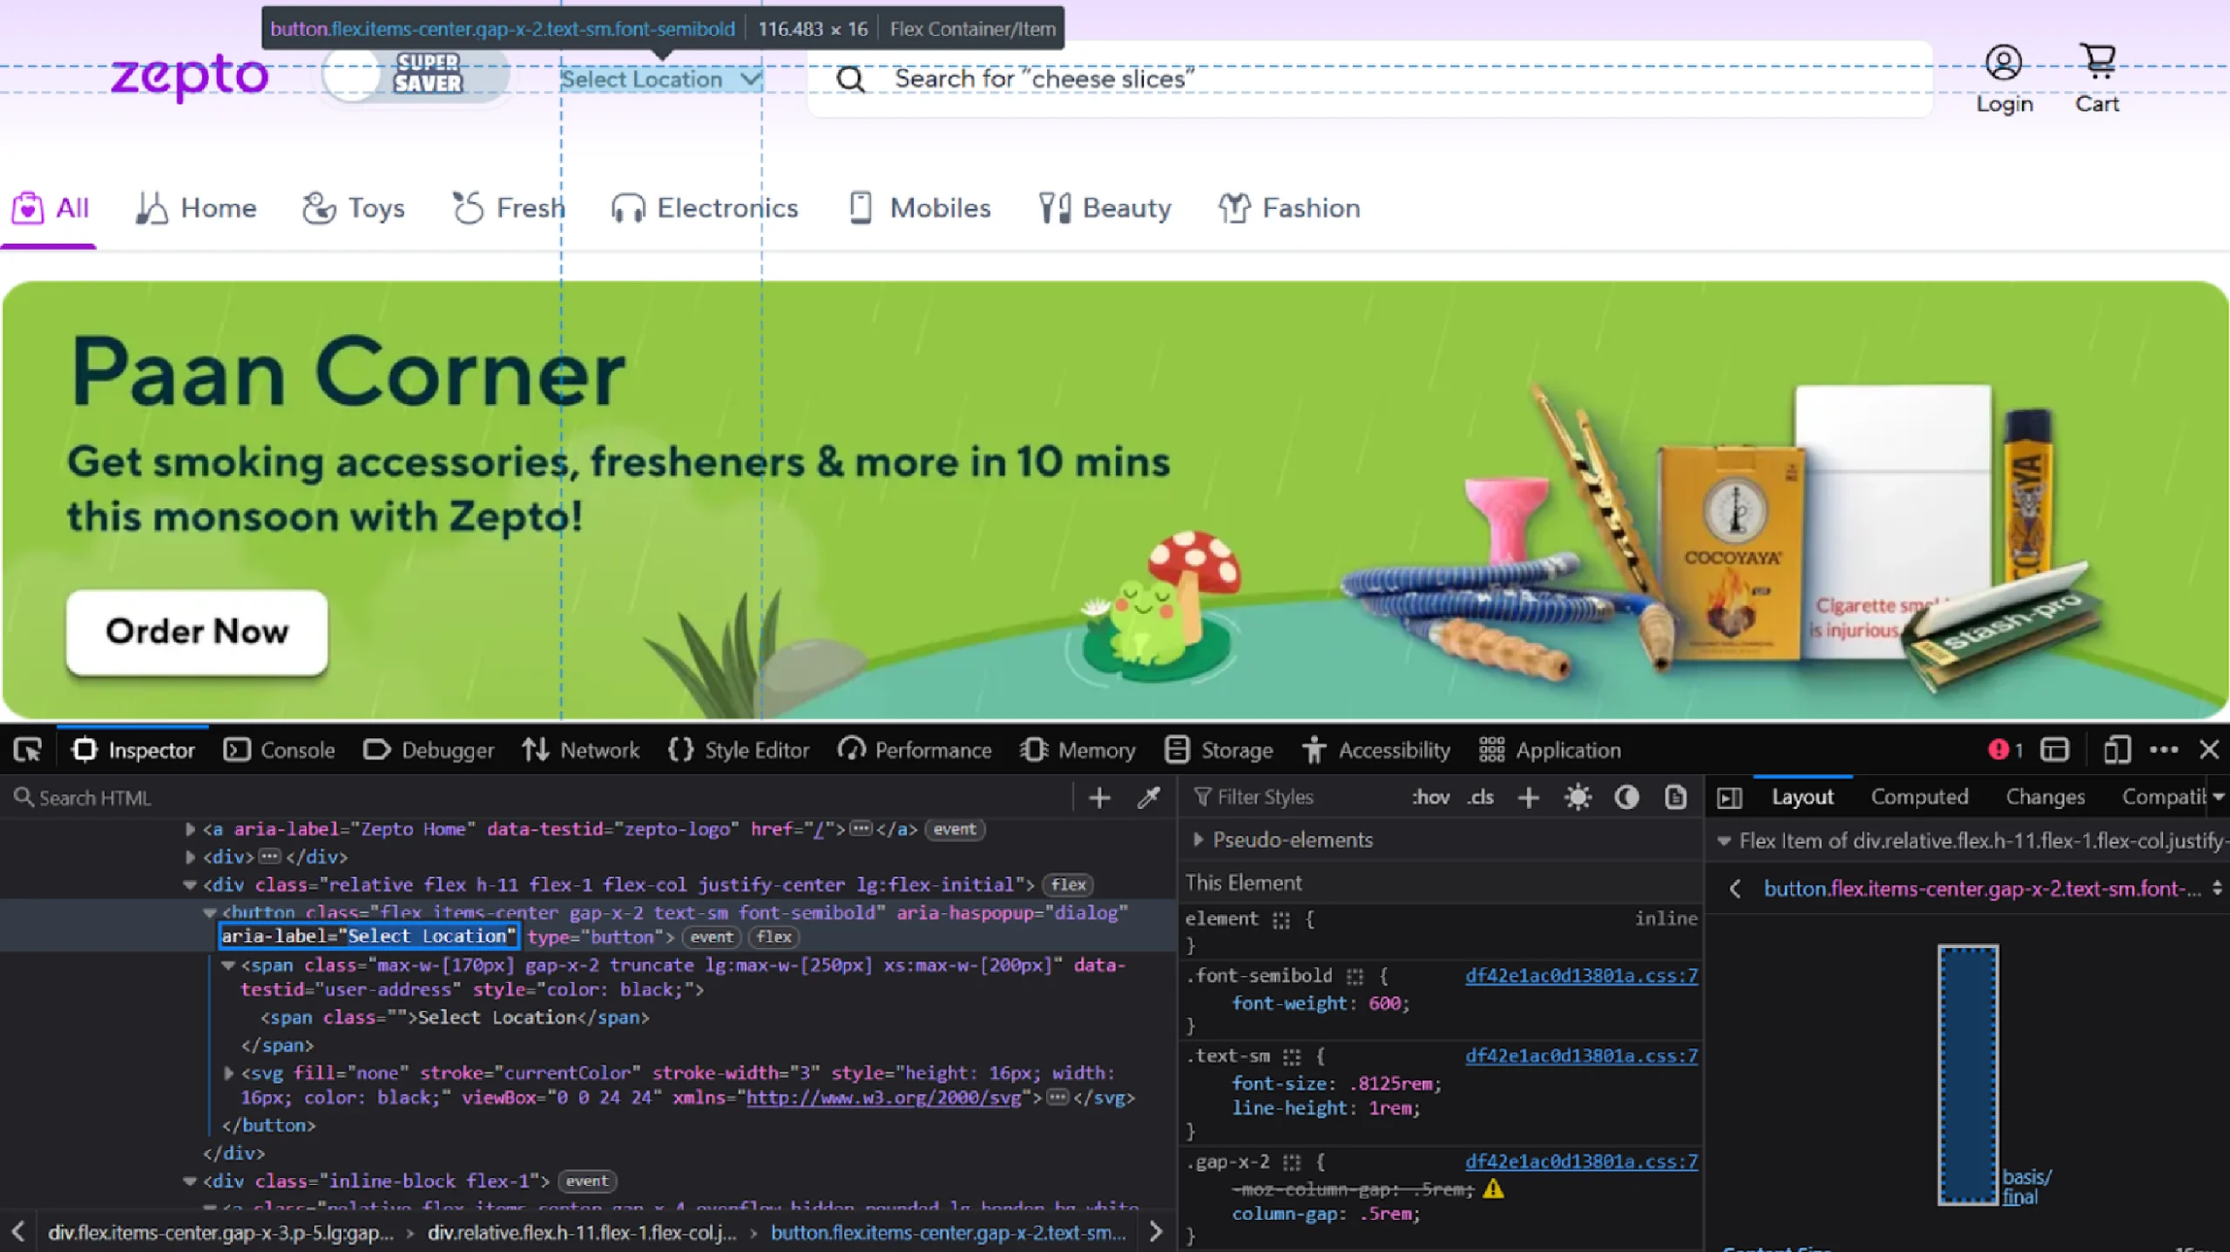Close the developer tools panel

point(2209,750)
